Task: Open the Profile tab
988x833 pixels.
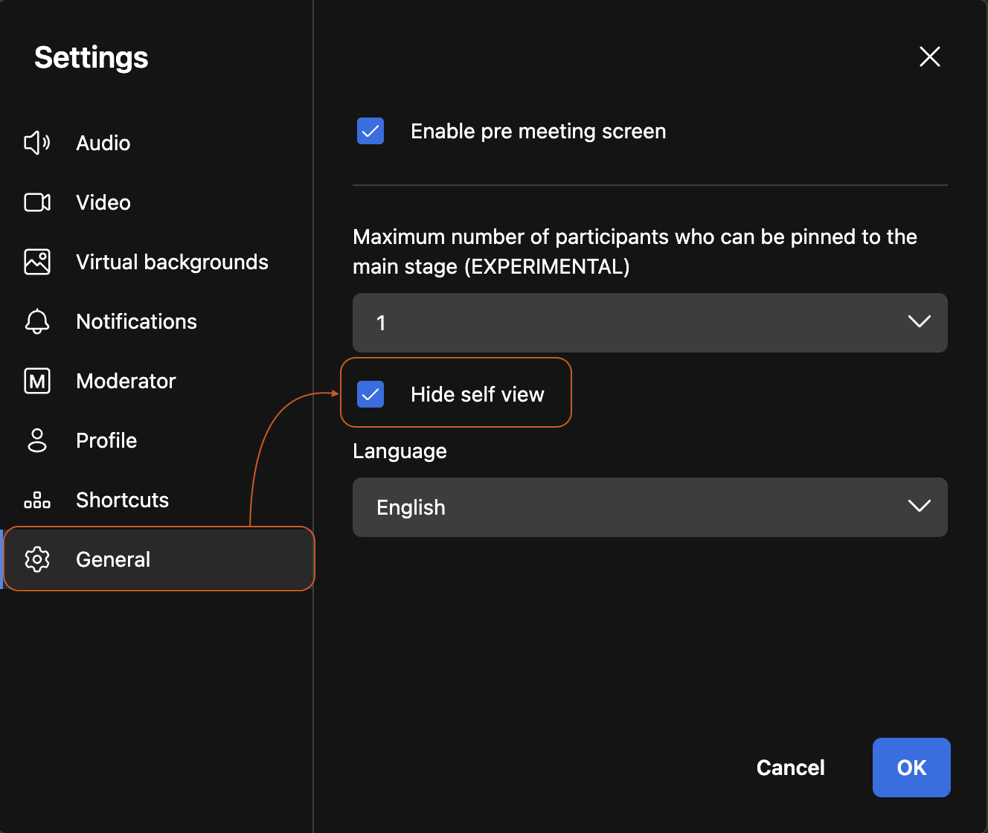Action: (x=158, y=440)
